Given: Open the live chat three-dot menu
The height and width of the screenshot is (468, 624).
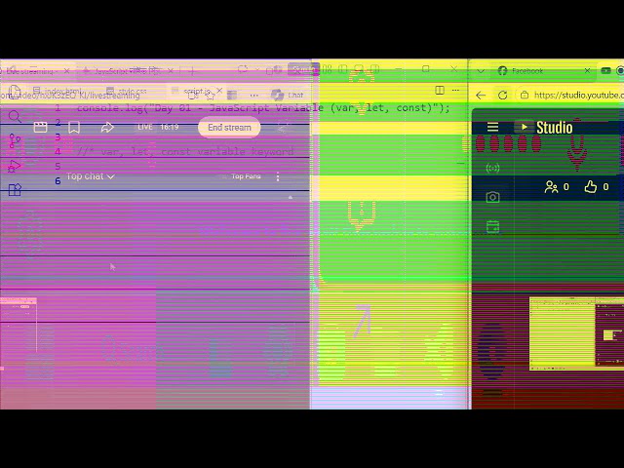Looking at the screenshot, I should coord(278,176).
